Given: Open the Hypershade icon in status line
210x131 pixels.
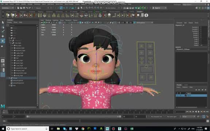Looking at the screenshot, I should pyautogui.click(x=136, y=8).
